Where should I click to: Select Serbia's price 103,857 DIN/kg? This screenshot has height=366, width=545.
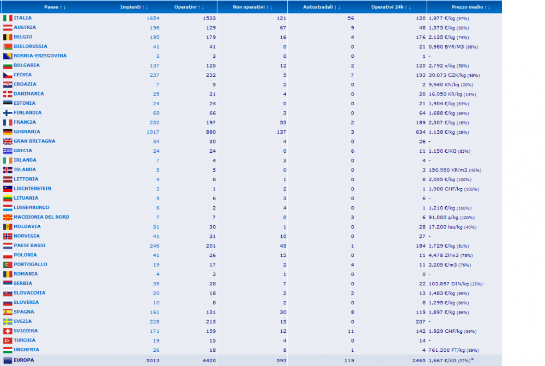[x=449, y=284]
